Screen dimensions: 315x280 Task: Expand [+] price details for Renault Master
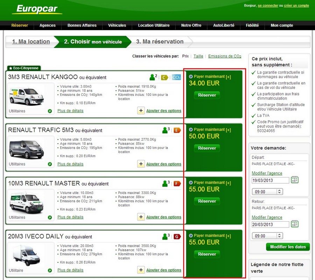point(229,183)
